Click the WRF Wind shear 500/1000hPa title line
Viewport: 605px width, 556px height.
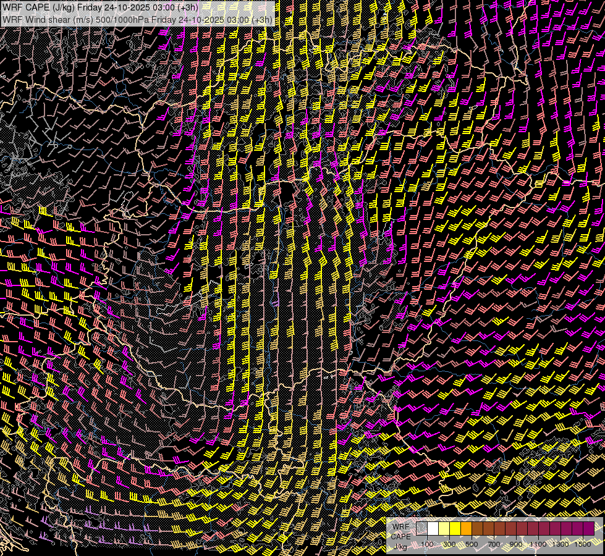pos(137,20)
